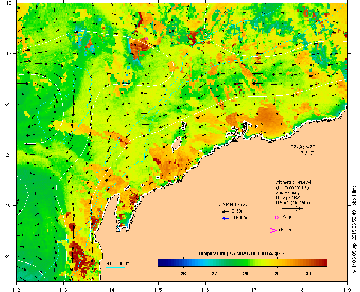Click the longitude axis label 115
360x292 pixels.
point(158,289)
